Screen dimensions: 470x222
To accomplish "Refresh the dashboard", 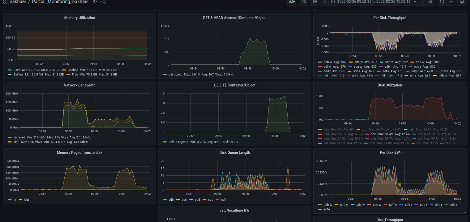I will coord(442,2).
